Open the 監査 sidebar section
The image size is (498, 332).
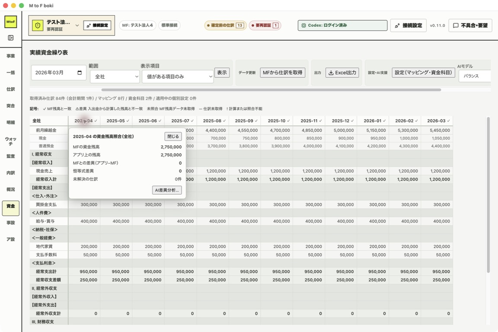(x=10, y=156)
